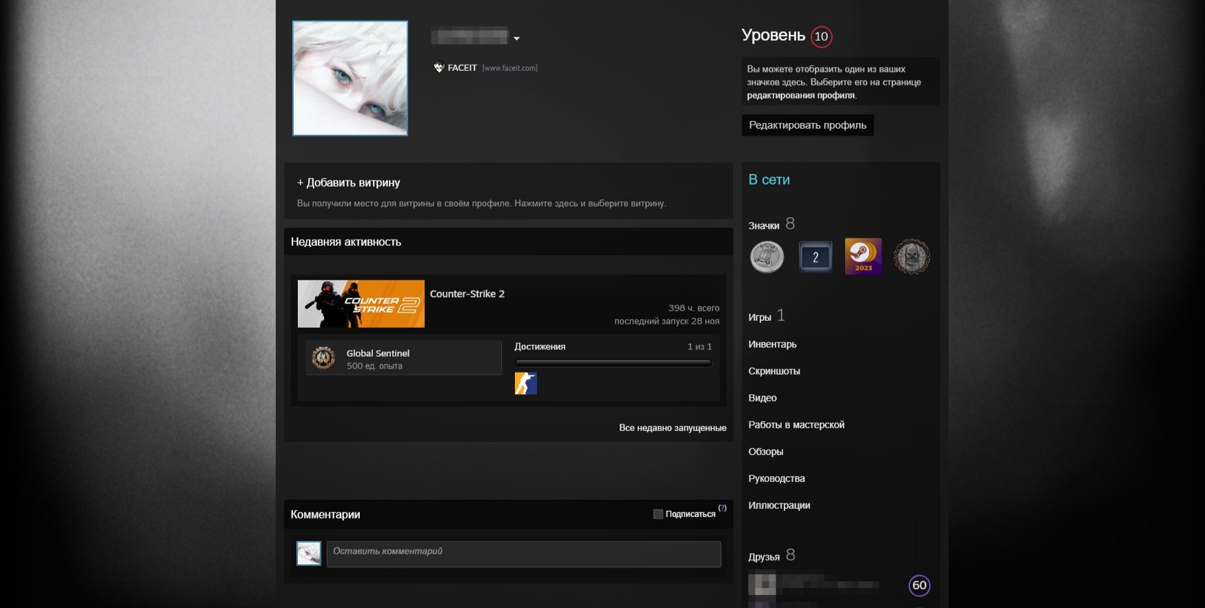This screenshot has width=1205, height=608.
Task: Open the profile avatar image
Action: (x=350, y=78)
